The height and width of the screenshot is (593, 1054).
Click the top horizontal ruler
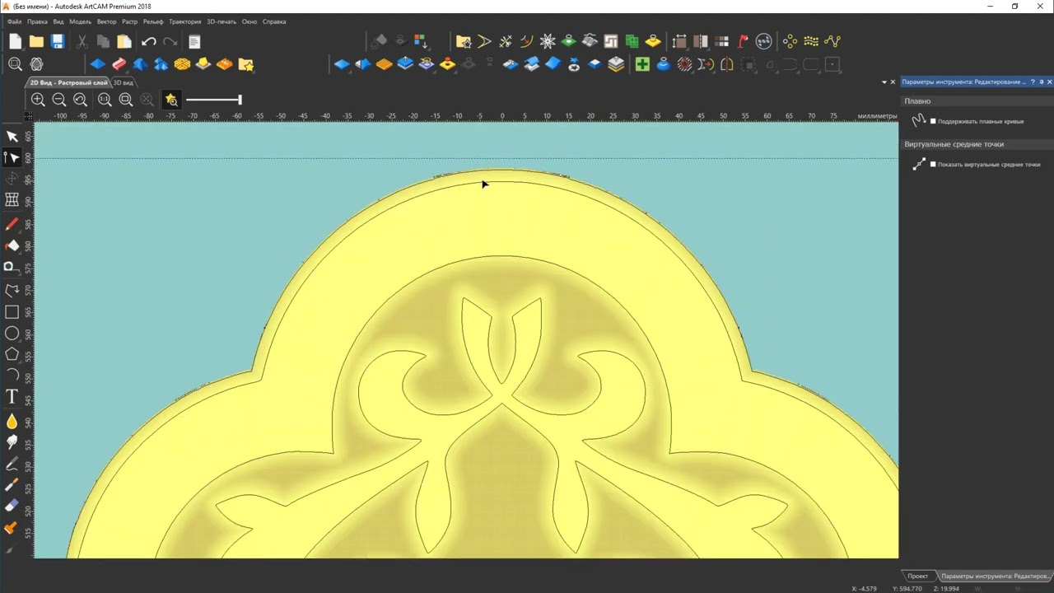465,116
